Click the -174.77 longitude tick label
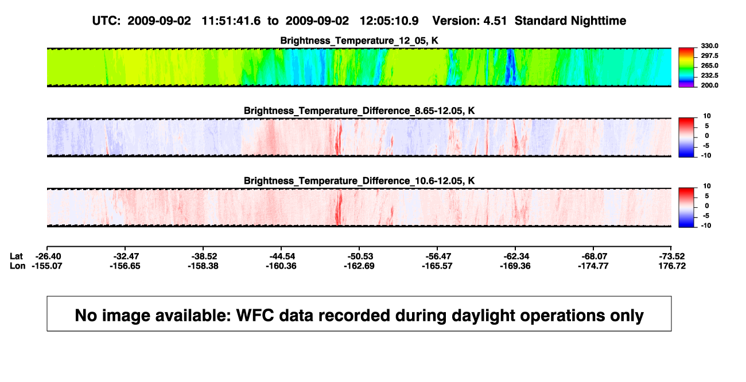Screen dimensions: 746x382 (595, 266)
